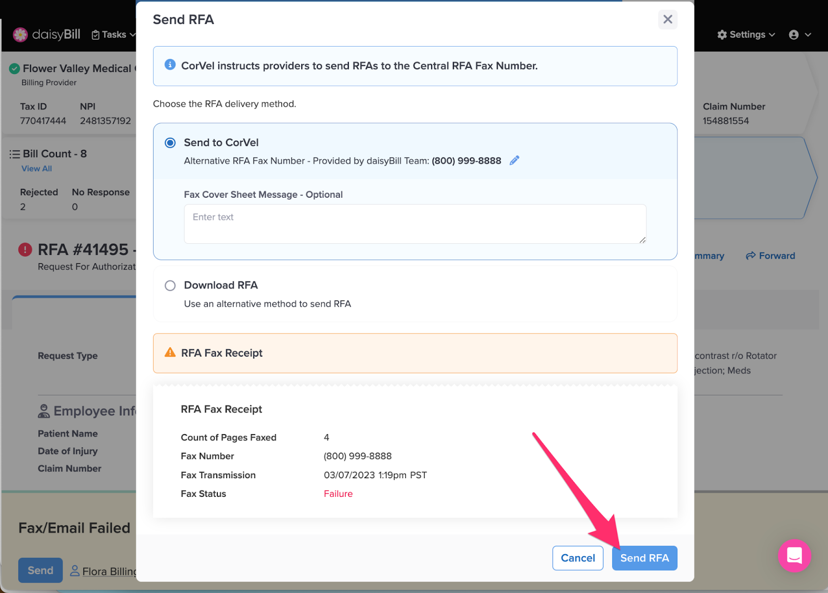The height and width of the screenshot is (593, 828).
Task: Click the Tax ID value 770417444
Action: [x=43, y=121]
